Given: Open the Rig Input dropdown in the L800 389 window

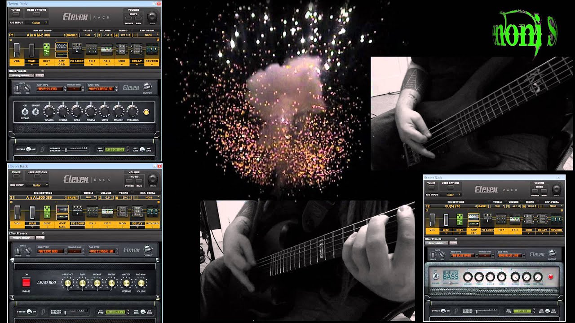Looking at the screenshot, I should click(x=37, y=185).
